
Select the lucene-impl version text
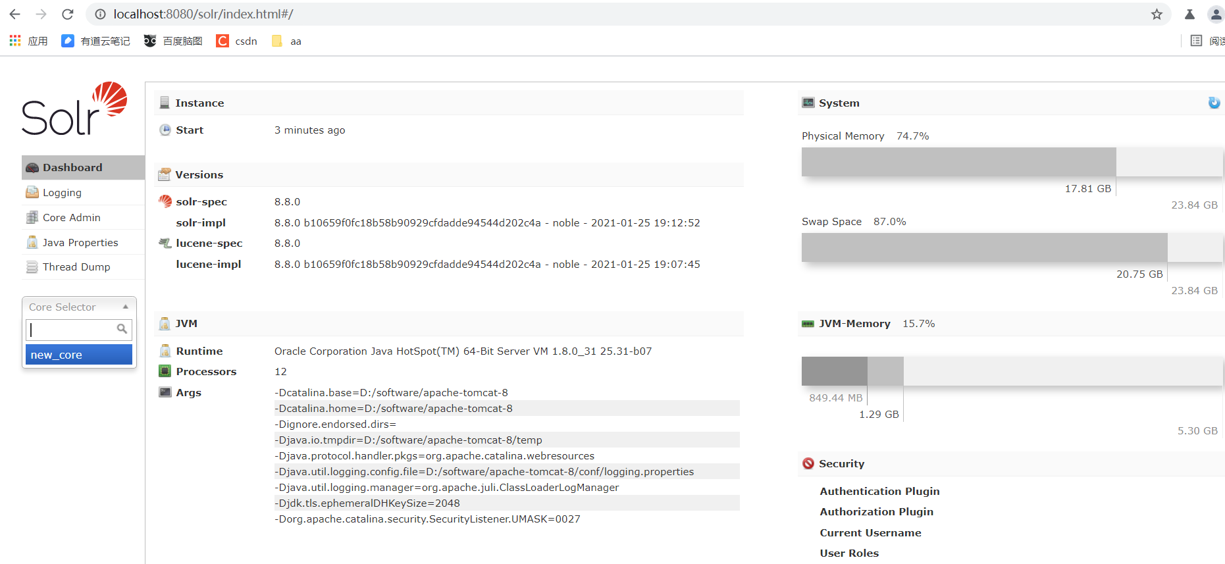[x=487, y=264]
